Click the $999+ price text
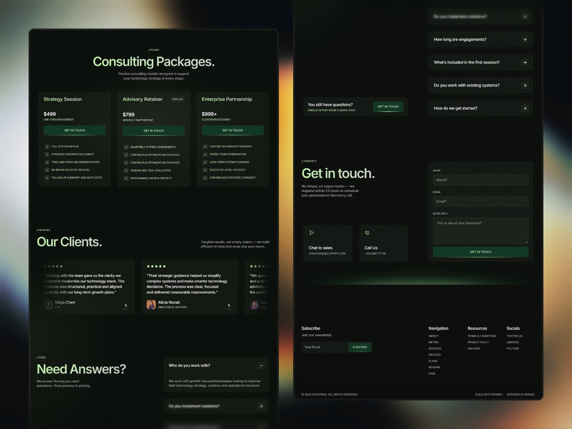 pos(209,114)
